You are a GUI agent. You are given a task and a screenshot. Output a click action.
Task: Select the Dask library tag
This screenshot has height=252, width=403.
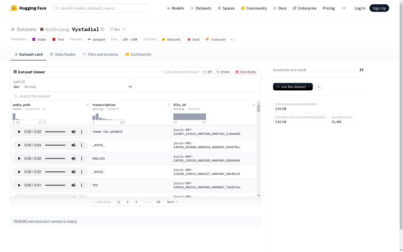coord(193,39)
